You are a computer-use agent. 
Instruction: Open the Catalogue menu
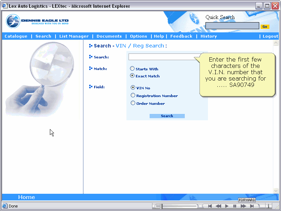tap(16, 36)
